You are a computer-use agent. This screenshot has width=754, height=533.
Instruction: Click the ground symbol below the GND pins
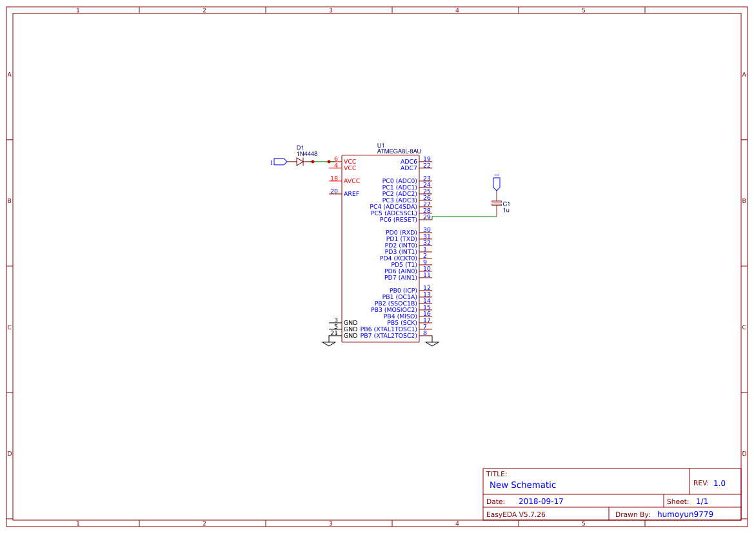329,343
